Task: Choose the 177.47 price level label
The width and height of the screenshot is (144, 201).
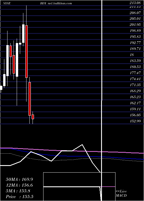Action: pos(135,73)
